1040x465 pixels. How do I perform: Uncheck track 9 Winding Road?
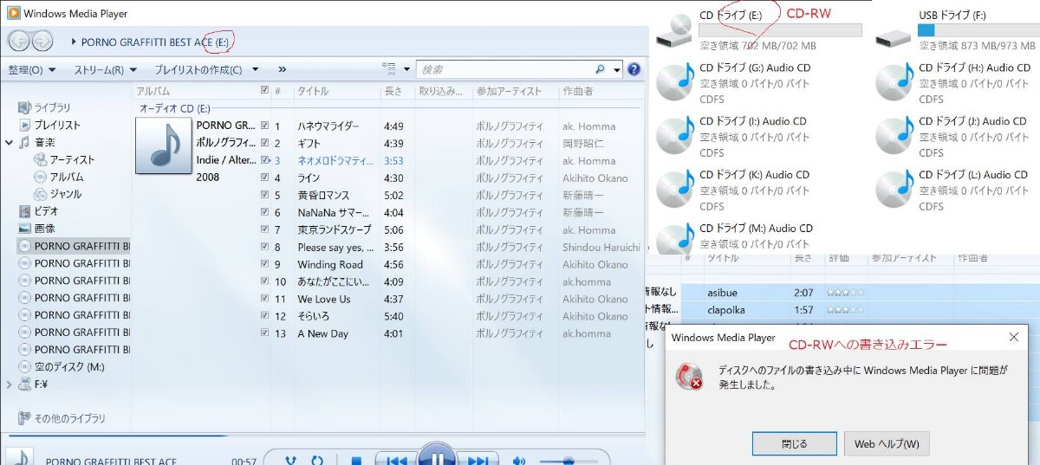coord(264,264)
